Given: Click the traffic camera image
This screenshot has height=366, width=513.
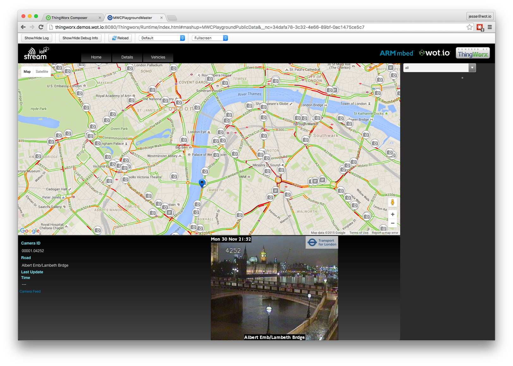Looking at the screenshot, I should 274,288.
